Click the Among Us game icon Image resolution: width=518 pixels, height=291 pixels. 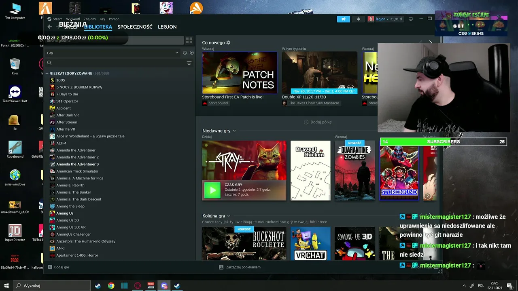tap(52, 213)
